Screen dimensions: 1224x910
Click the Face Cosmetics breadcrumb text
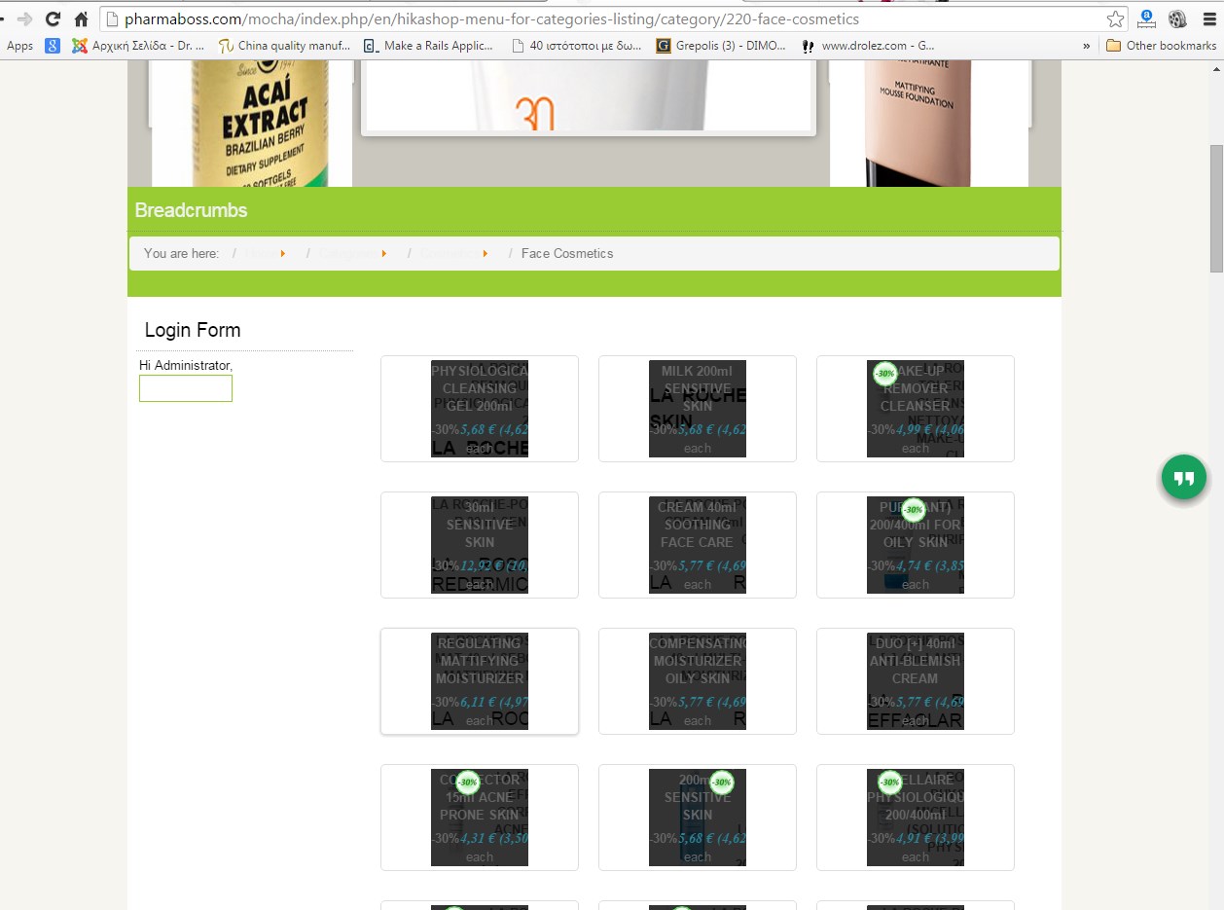[x=567, y=253]
